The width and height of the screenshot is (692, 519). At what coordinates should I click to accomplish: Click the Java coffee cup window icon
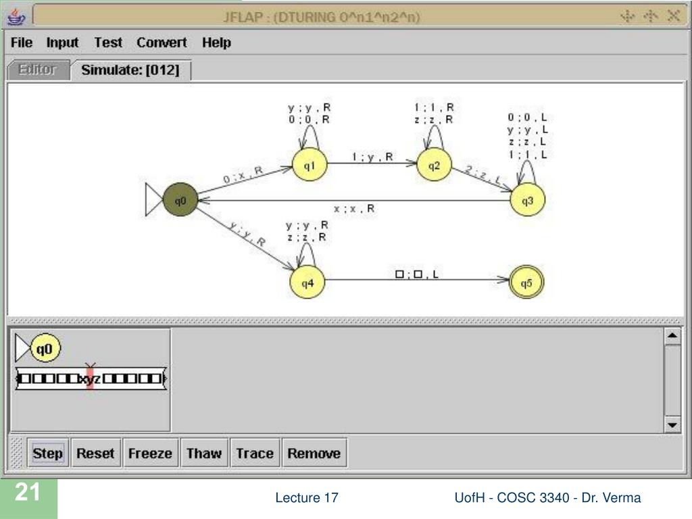click(x=17, y=17)
